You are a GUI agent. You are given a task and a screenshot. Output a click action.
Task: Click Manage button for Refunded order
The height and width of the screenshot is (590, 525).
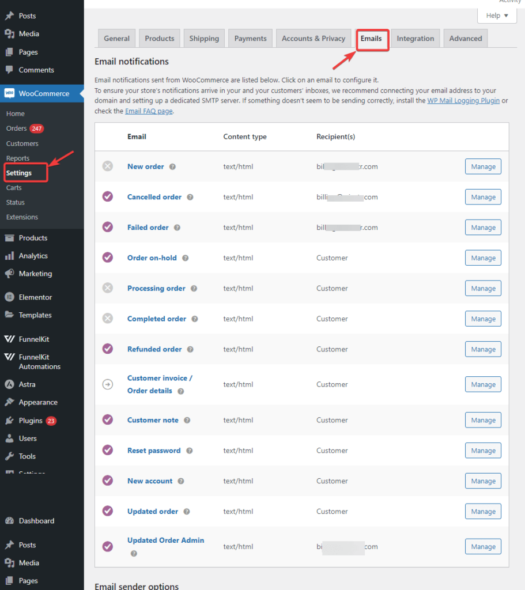pos(483,349)
